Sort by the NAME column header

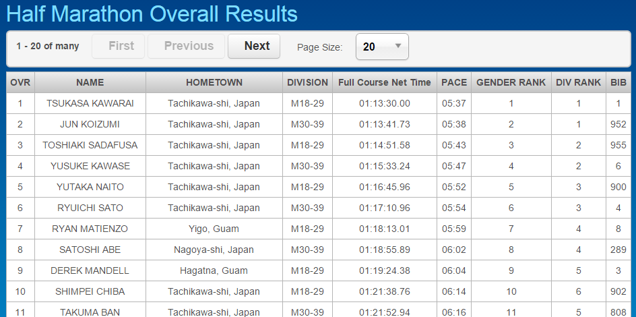[x=90, y=82]
